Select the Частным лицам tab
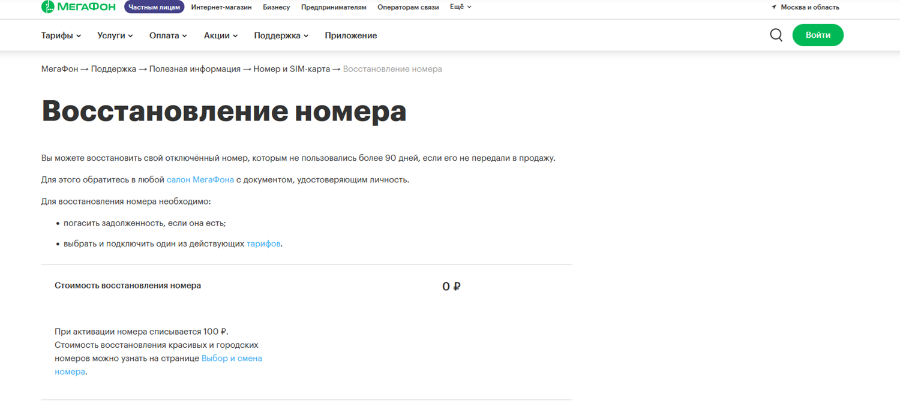Viewport: 900px width, 409px height. pyautogui.click(x=154, y=7)
